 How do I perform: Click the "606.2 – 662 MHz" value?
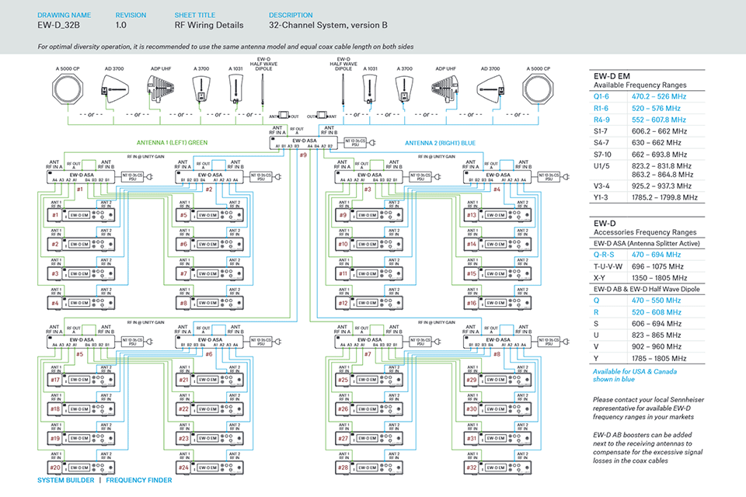(x=660, y=131)
